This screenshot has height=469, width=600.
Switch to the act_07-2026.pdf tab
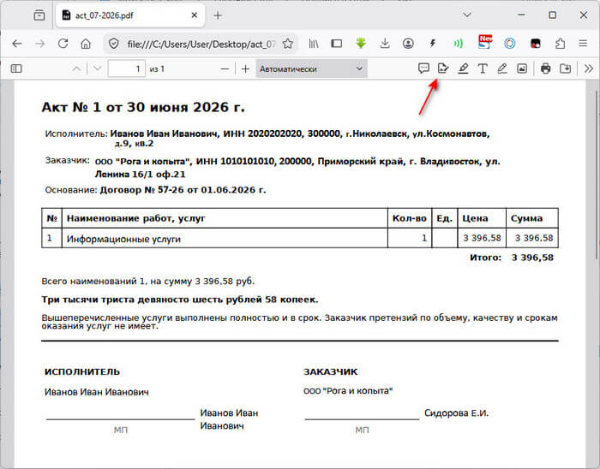[129, 15]
